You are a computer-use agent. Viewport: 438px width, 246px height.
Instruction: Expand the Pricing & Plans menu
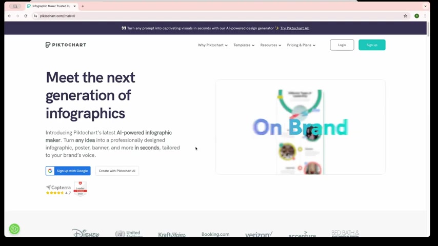pos(301,45)
